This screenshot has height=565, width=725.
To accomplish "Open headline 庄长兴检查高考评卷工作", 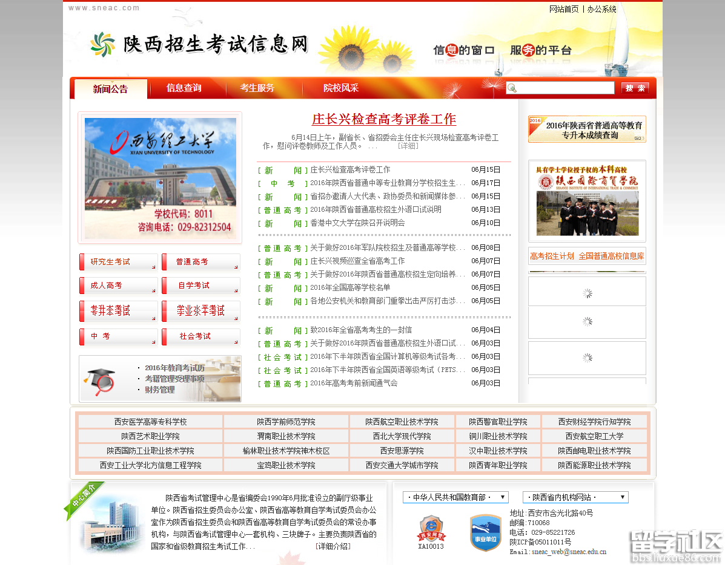I will [x=383, y=119].
